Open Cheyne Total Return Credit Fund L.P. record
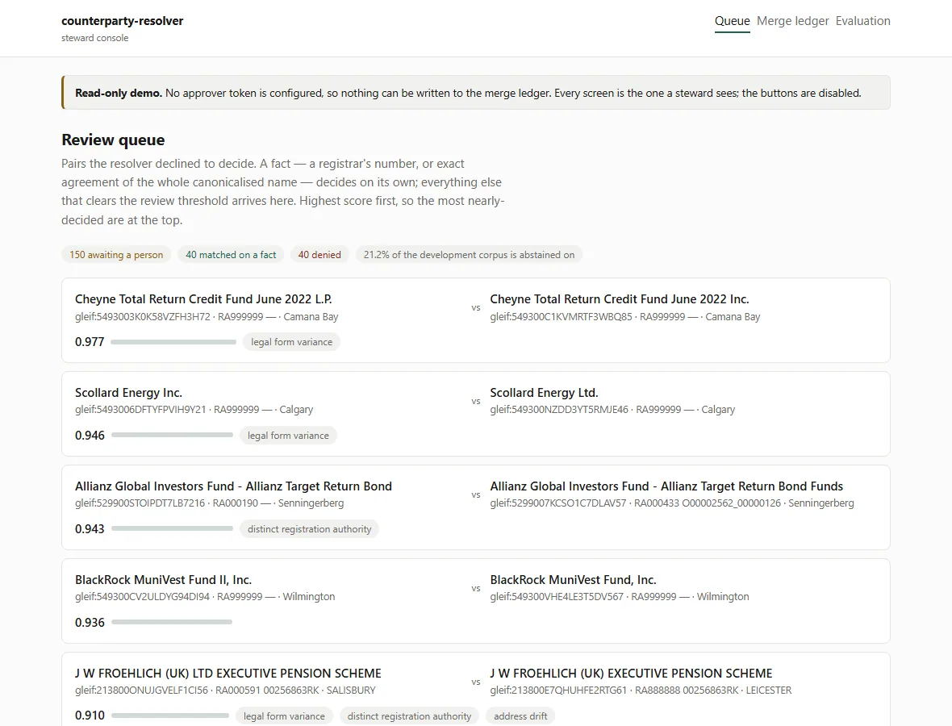The width and height of the screenshot is (952, 726). [x=203, y=299]
